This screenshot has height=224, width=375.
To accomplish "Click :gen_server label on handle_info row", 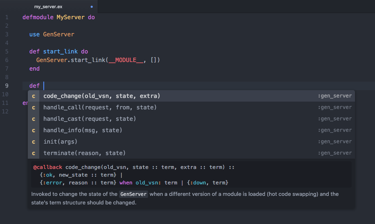I will [x=335, y=130].
